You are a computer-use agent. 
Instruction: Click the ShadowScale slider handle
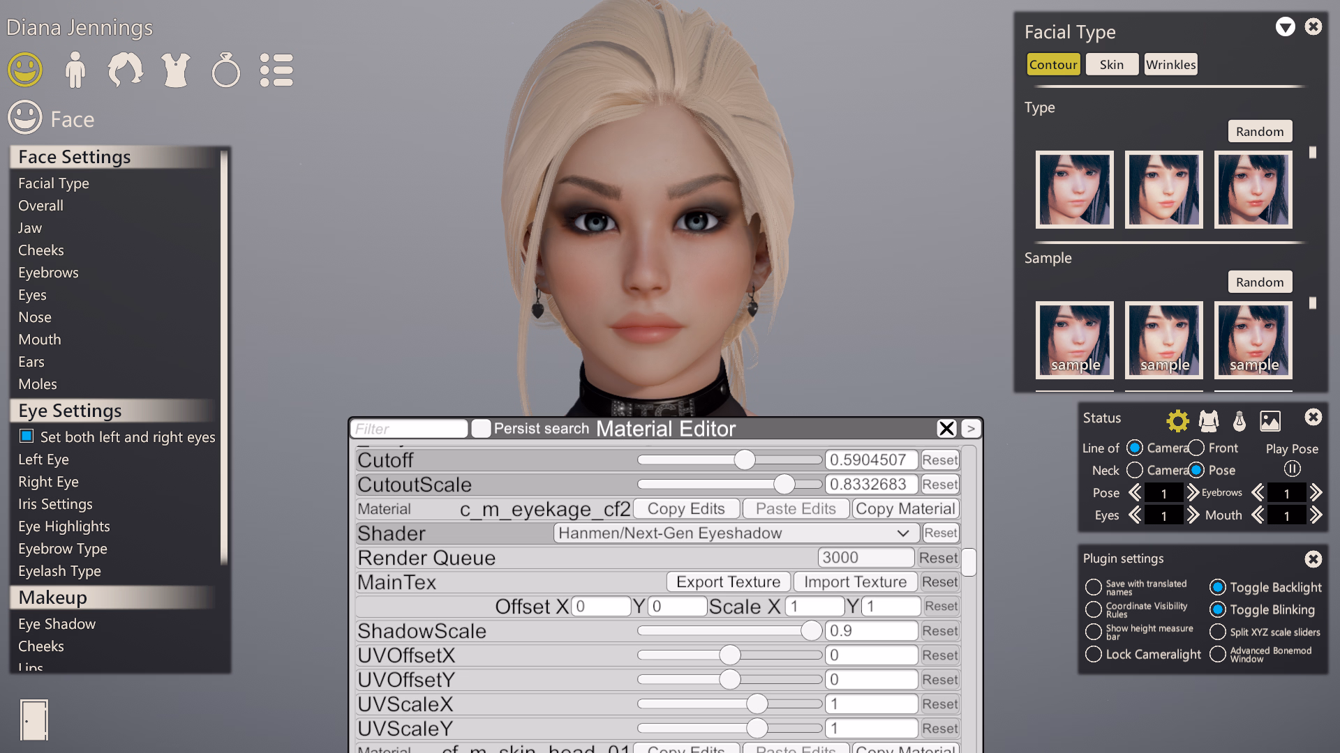[811, 631]
